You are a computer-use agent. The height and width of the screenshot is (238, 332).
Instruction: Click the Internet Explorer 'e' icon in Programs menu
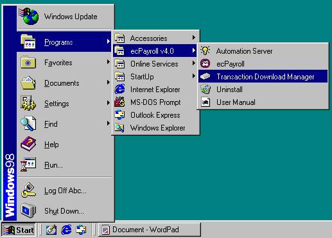coord(119,89)
